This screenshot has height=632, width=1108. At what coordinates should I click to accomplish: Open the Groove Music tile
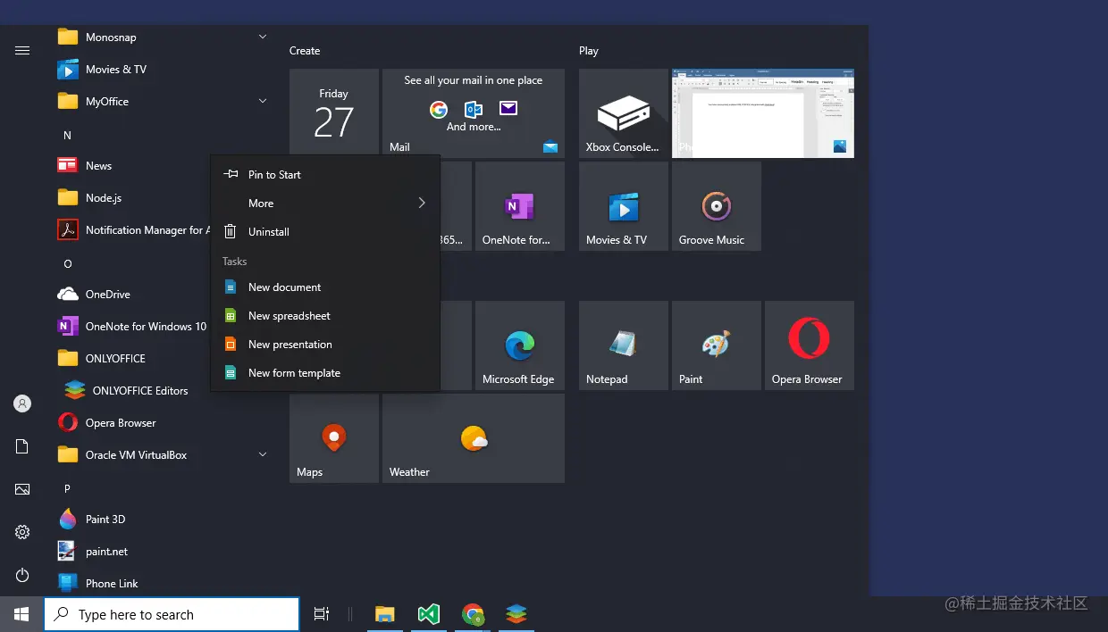click(716, 205)
